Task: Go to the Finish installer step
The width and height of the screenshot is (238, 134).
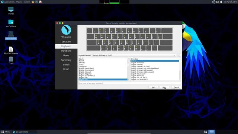Action: [66, 69]
